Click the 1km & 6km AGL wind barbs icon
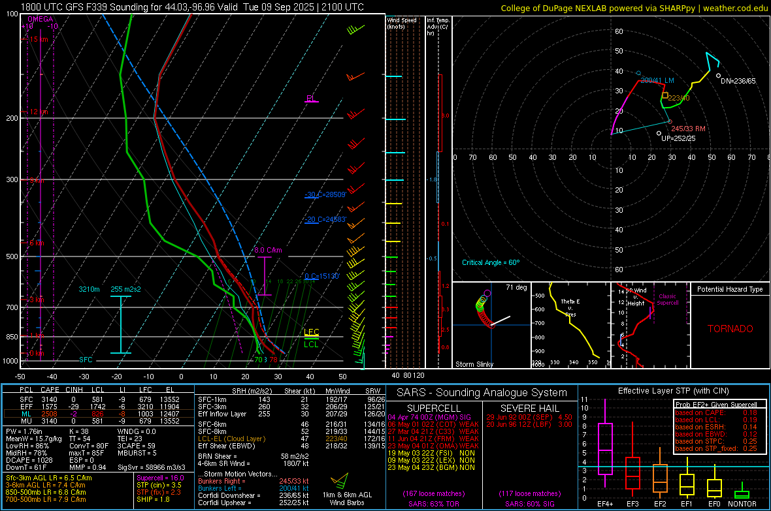Screen dimensions: 771x511 339,480
